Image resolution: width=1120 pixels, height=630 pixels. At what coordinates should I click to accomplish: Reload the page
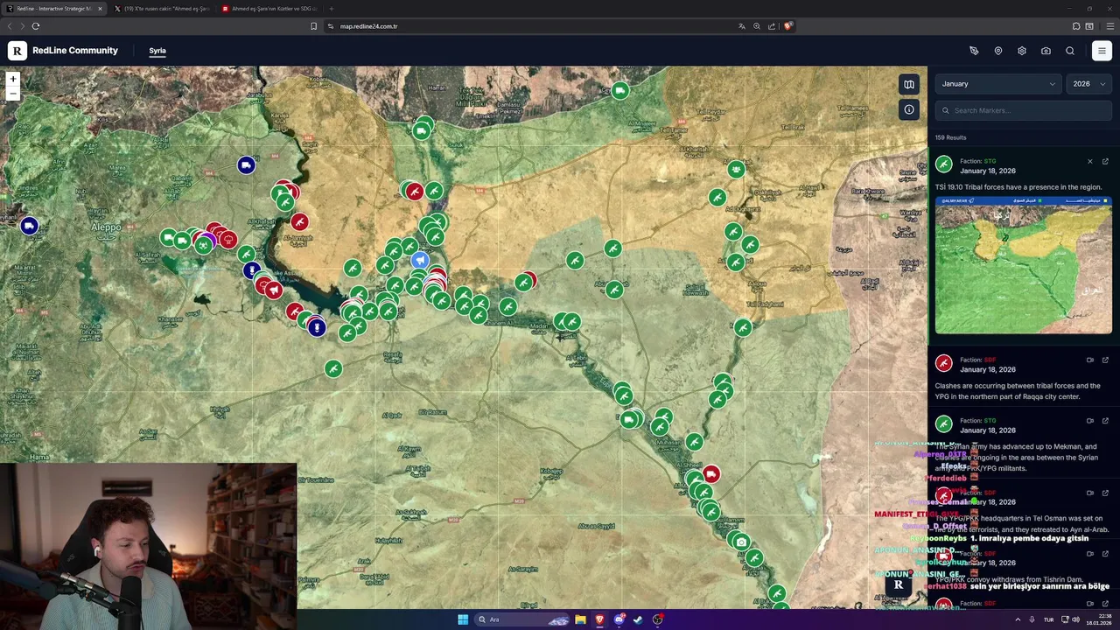point(36,26)
